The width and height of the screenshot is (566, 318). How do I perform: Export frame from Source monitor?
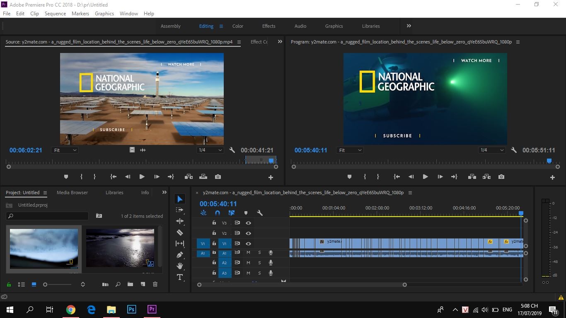pos(218,177)
